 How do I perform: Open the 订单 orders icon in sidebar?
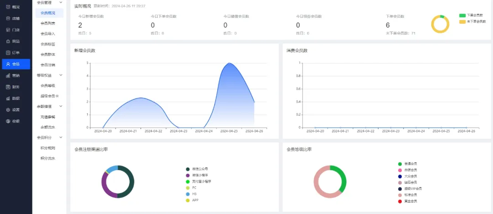pyautogui.click(x=8, y=52)
